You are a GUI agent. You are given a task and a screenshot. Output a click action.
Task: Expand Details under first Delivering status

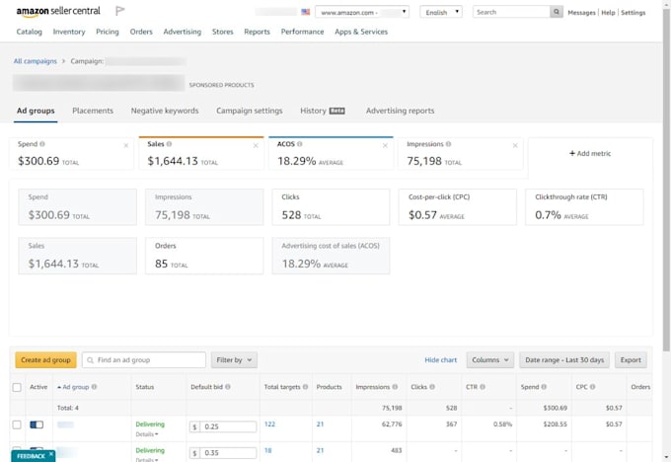[147, 434]
